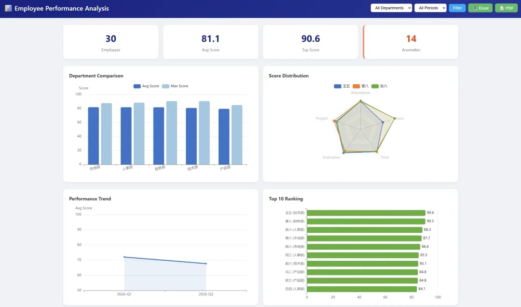Toggle the Avg Score legend series

tap(146, 86)
